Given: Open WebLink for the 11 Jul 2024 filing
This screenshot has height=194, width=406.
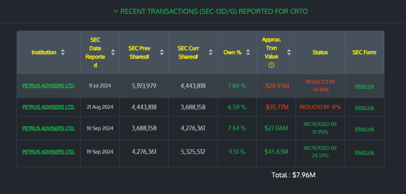Looking at the screenshot, I should [x=364, y=86].
